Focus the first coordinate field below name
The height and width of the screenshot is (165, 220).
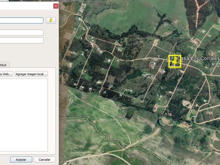click(x=21, y=32)
